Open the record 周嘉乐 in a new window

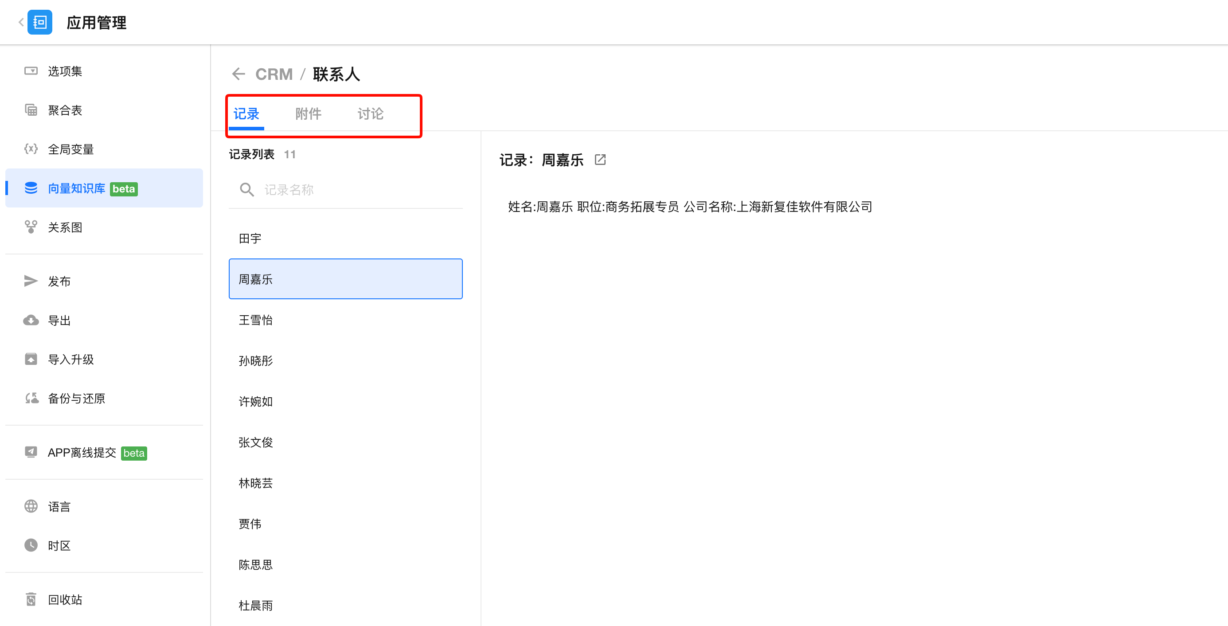pos(600,160)
